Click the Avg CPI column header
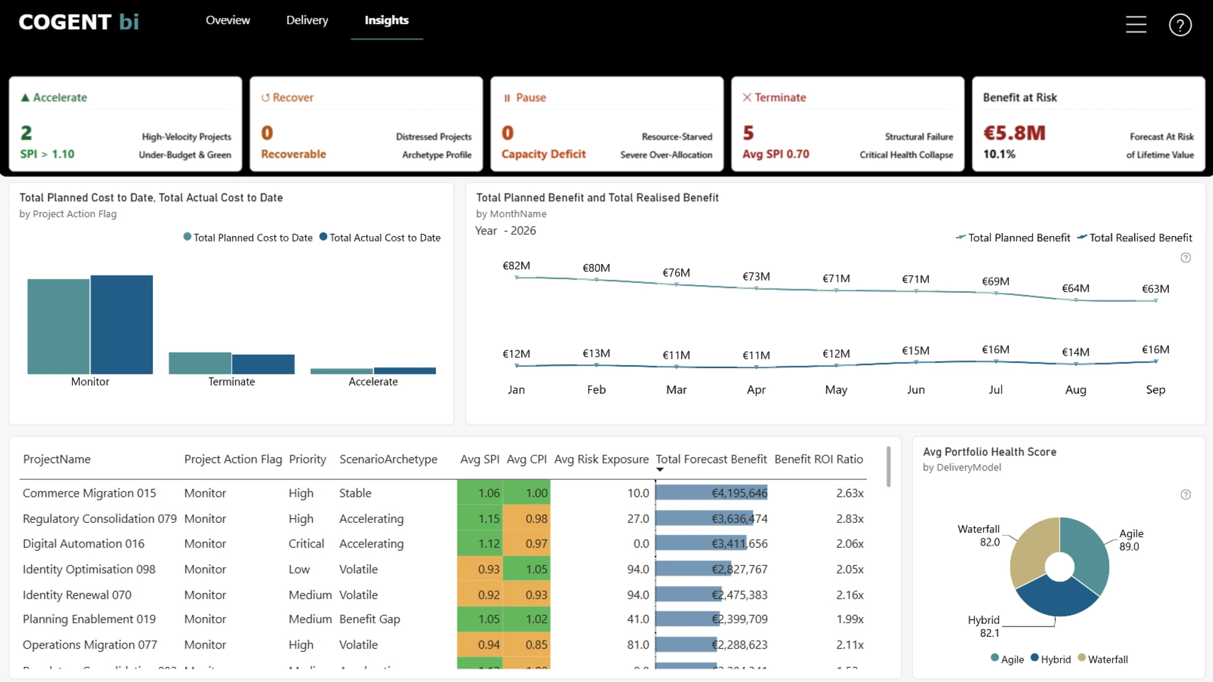1213x682 pixels. click(527, 459)
